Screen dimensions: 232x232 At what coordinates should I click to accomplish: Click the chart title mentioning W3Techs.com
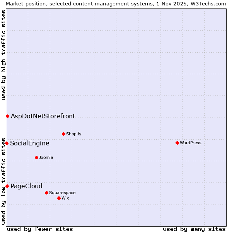pos(116,3)
